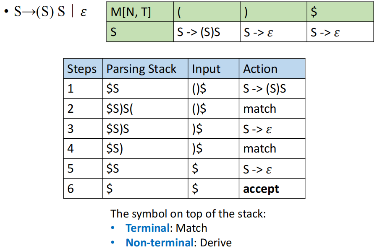Select the M[N, T] header cell
The width and height of the screenshot is (377, 251).
point(131,12)
